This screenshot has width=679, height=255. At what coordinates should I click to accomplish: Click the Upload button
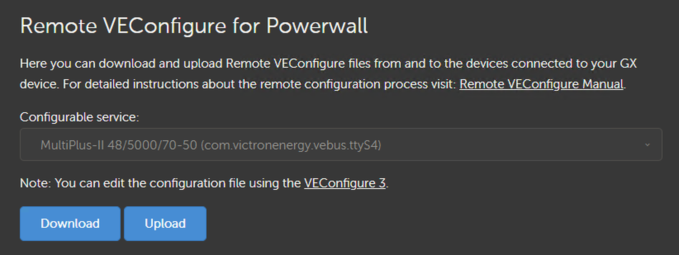coord(165,223)
